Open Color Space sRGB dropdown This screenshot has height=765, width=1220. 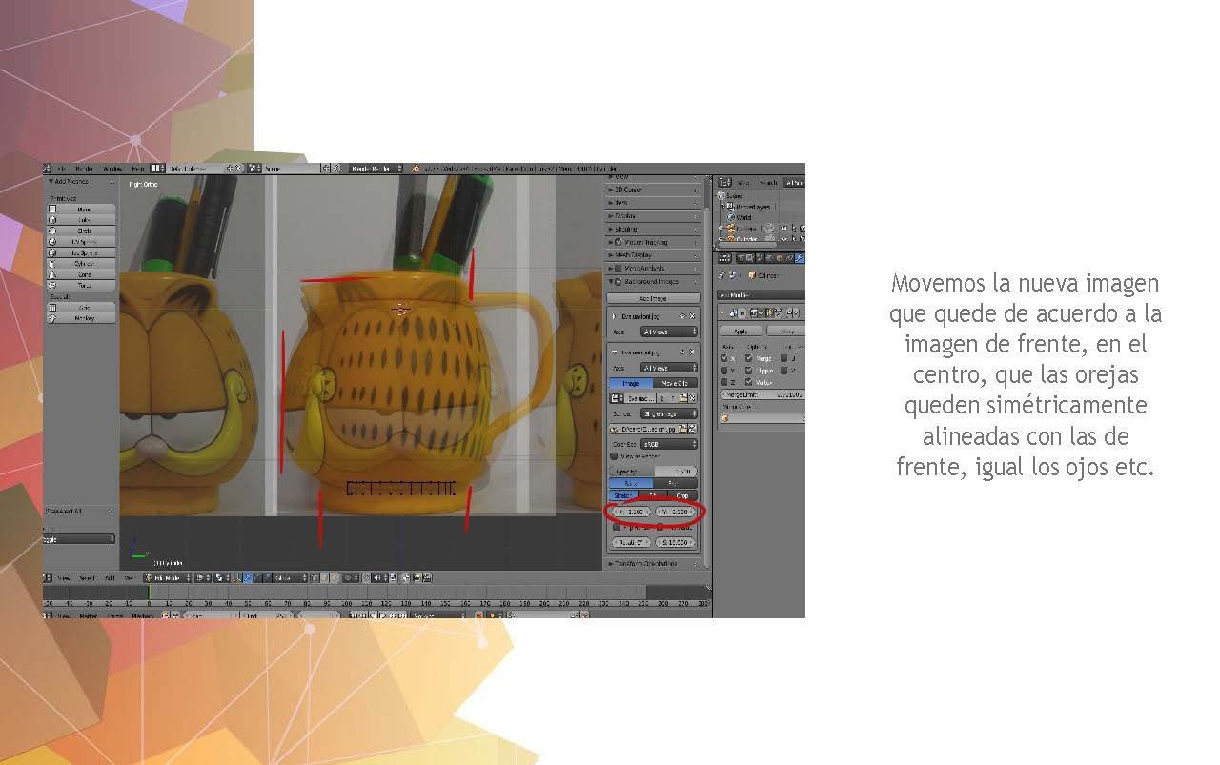tap(669, 444)
